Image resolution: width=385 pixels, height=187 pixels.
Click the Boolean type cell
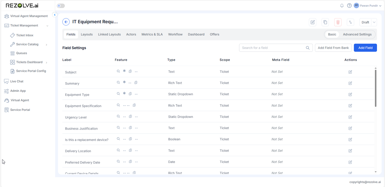174,139
